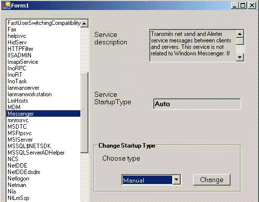Click the Change button
The height and width of the screenshot is (202, 259).
click(x=212, y=180)
